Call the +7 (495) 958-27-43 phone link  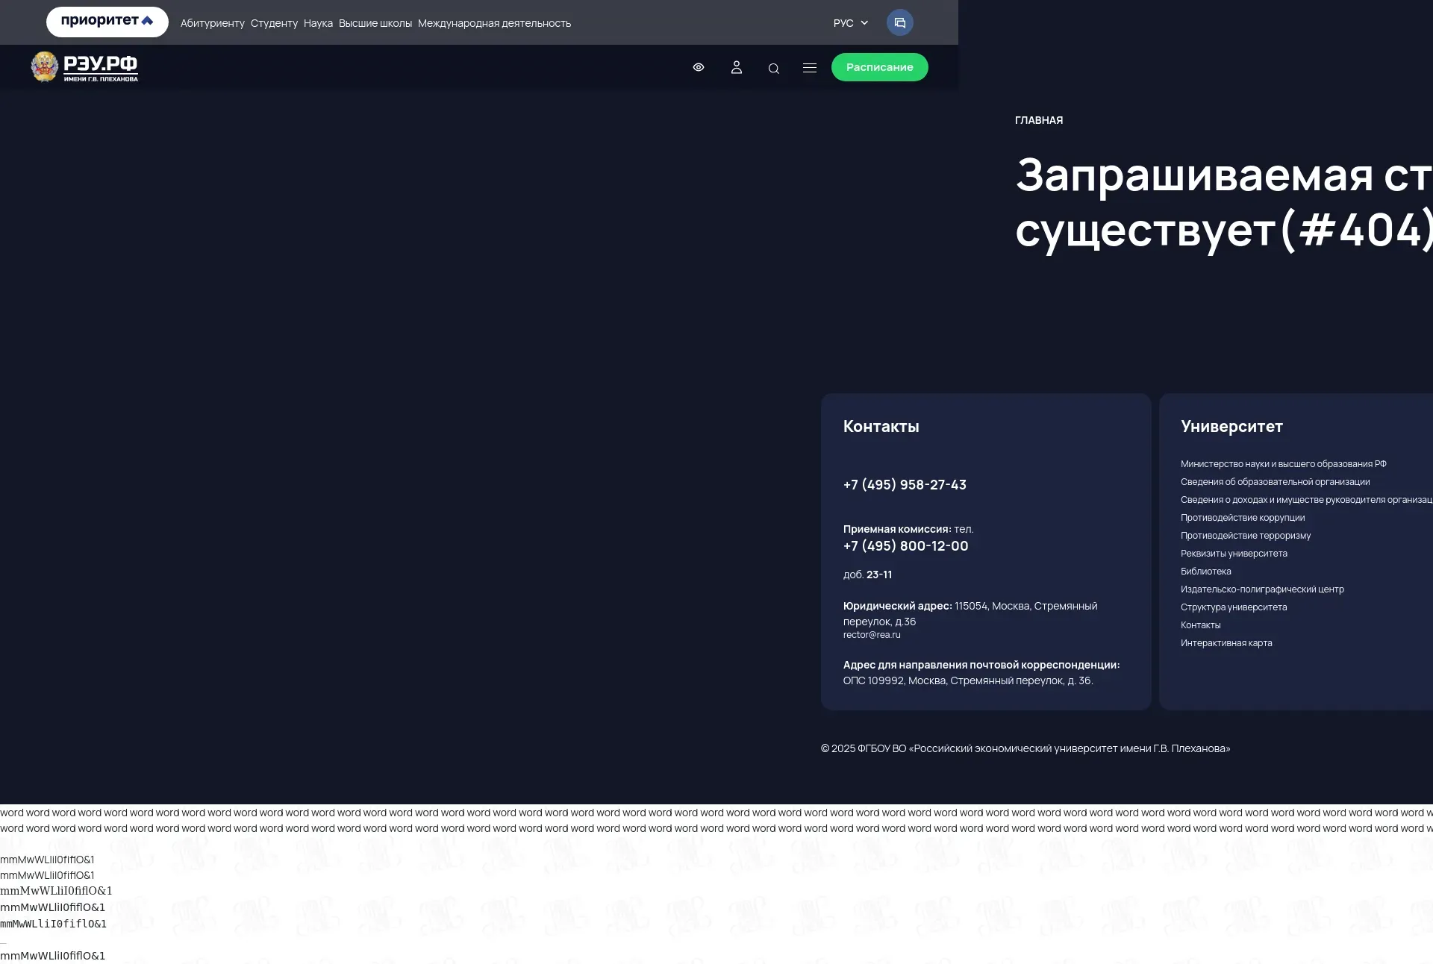(905, 485)
